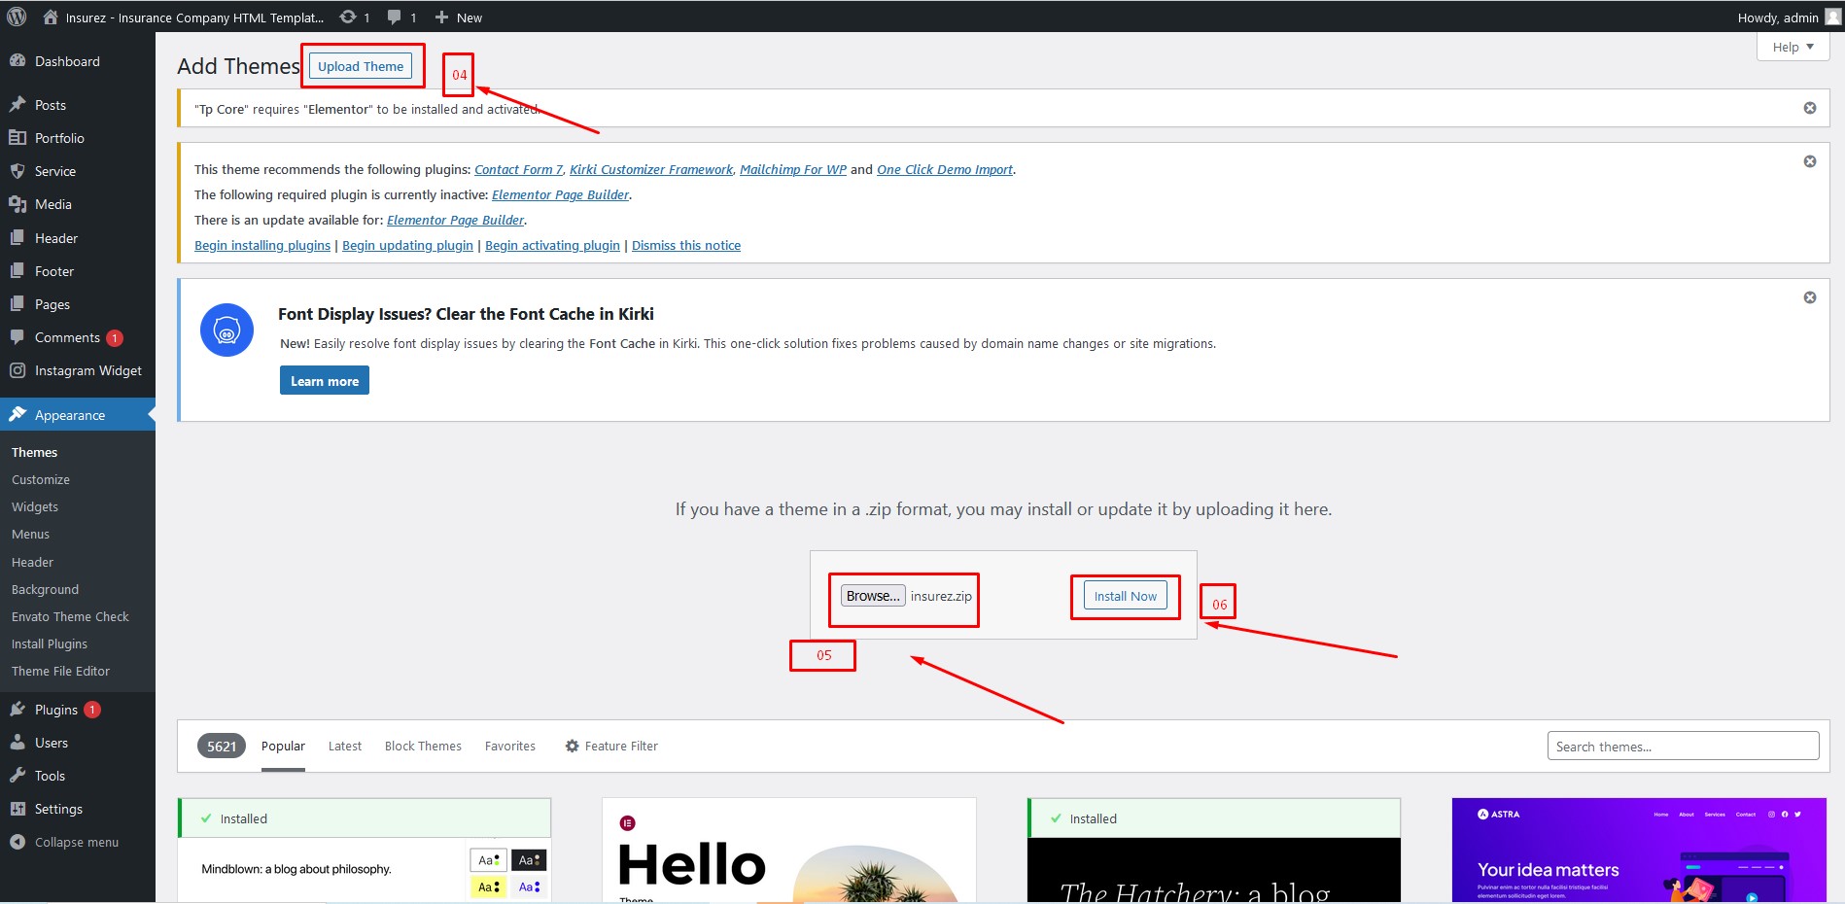1845x904 pixels.
Task: Open Install Plugins submenu item
Action: pyautogui.click(x=50, y=643)
